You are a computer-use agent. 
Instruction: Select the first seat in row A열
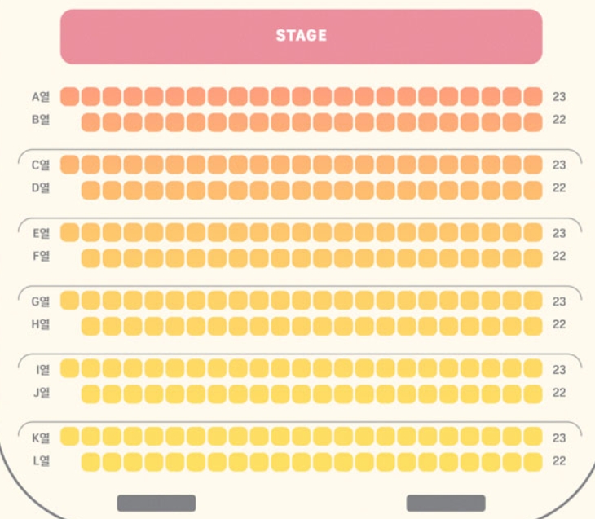point(70,96)
